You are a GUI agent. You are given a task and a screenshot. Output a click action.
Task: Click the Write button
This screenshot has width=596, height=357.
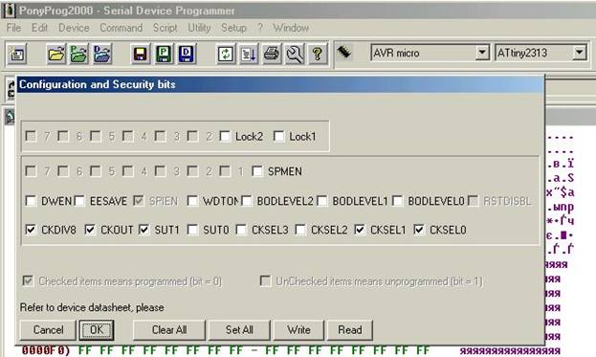(298, 330)
